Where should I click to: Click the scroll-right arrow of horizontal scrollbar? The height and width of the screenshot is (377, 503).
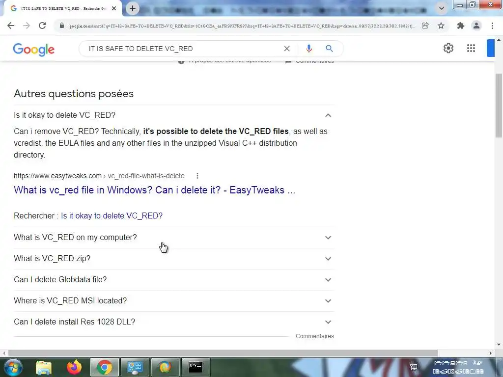pyautogui.click(x=491, y=353)
